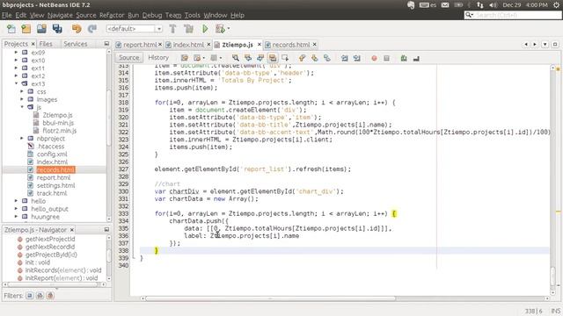Open the index.html editor tab
Viewport: 563px width, 316px height.
[188, 45]
